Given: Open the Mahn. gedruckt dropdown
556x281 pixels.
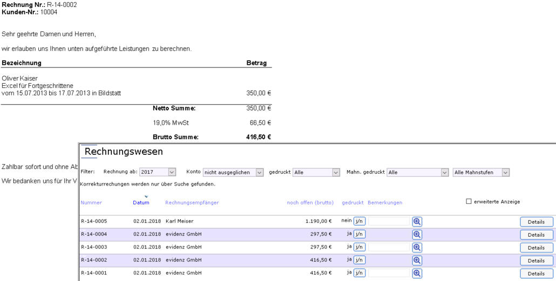Looking at the screenshot, I should pos(417,172).
